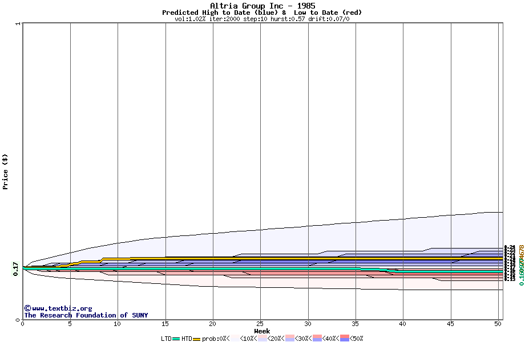
Task: Click the cyan LTD legend line swatch
Action: (x=176, y=339)
